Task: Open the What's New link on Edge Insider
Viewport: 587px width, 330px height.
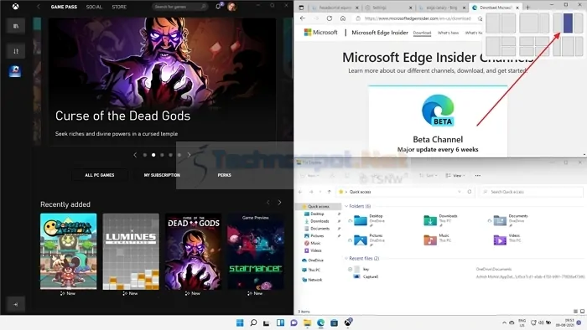Action: click(448, 33)
